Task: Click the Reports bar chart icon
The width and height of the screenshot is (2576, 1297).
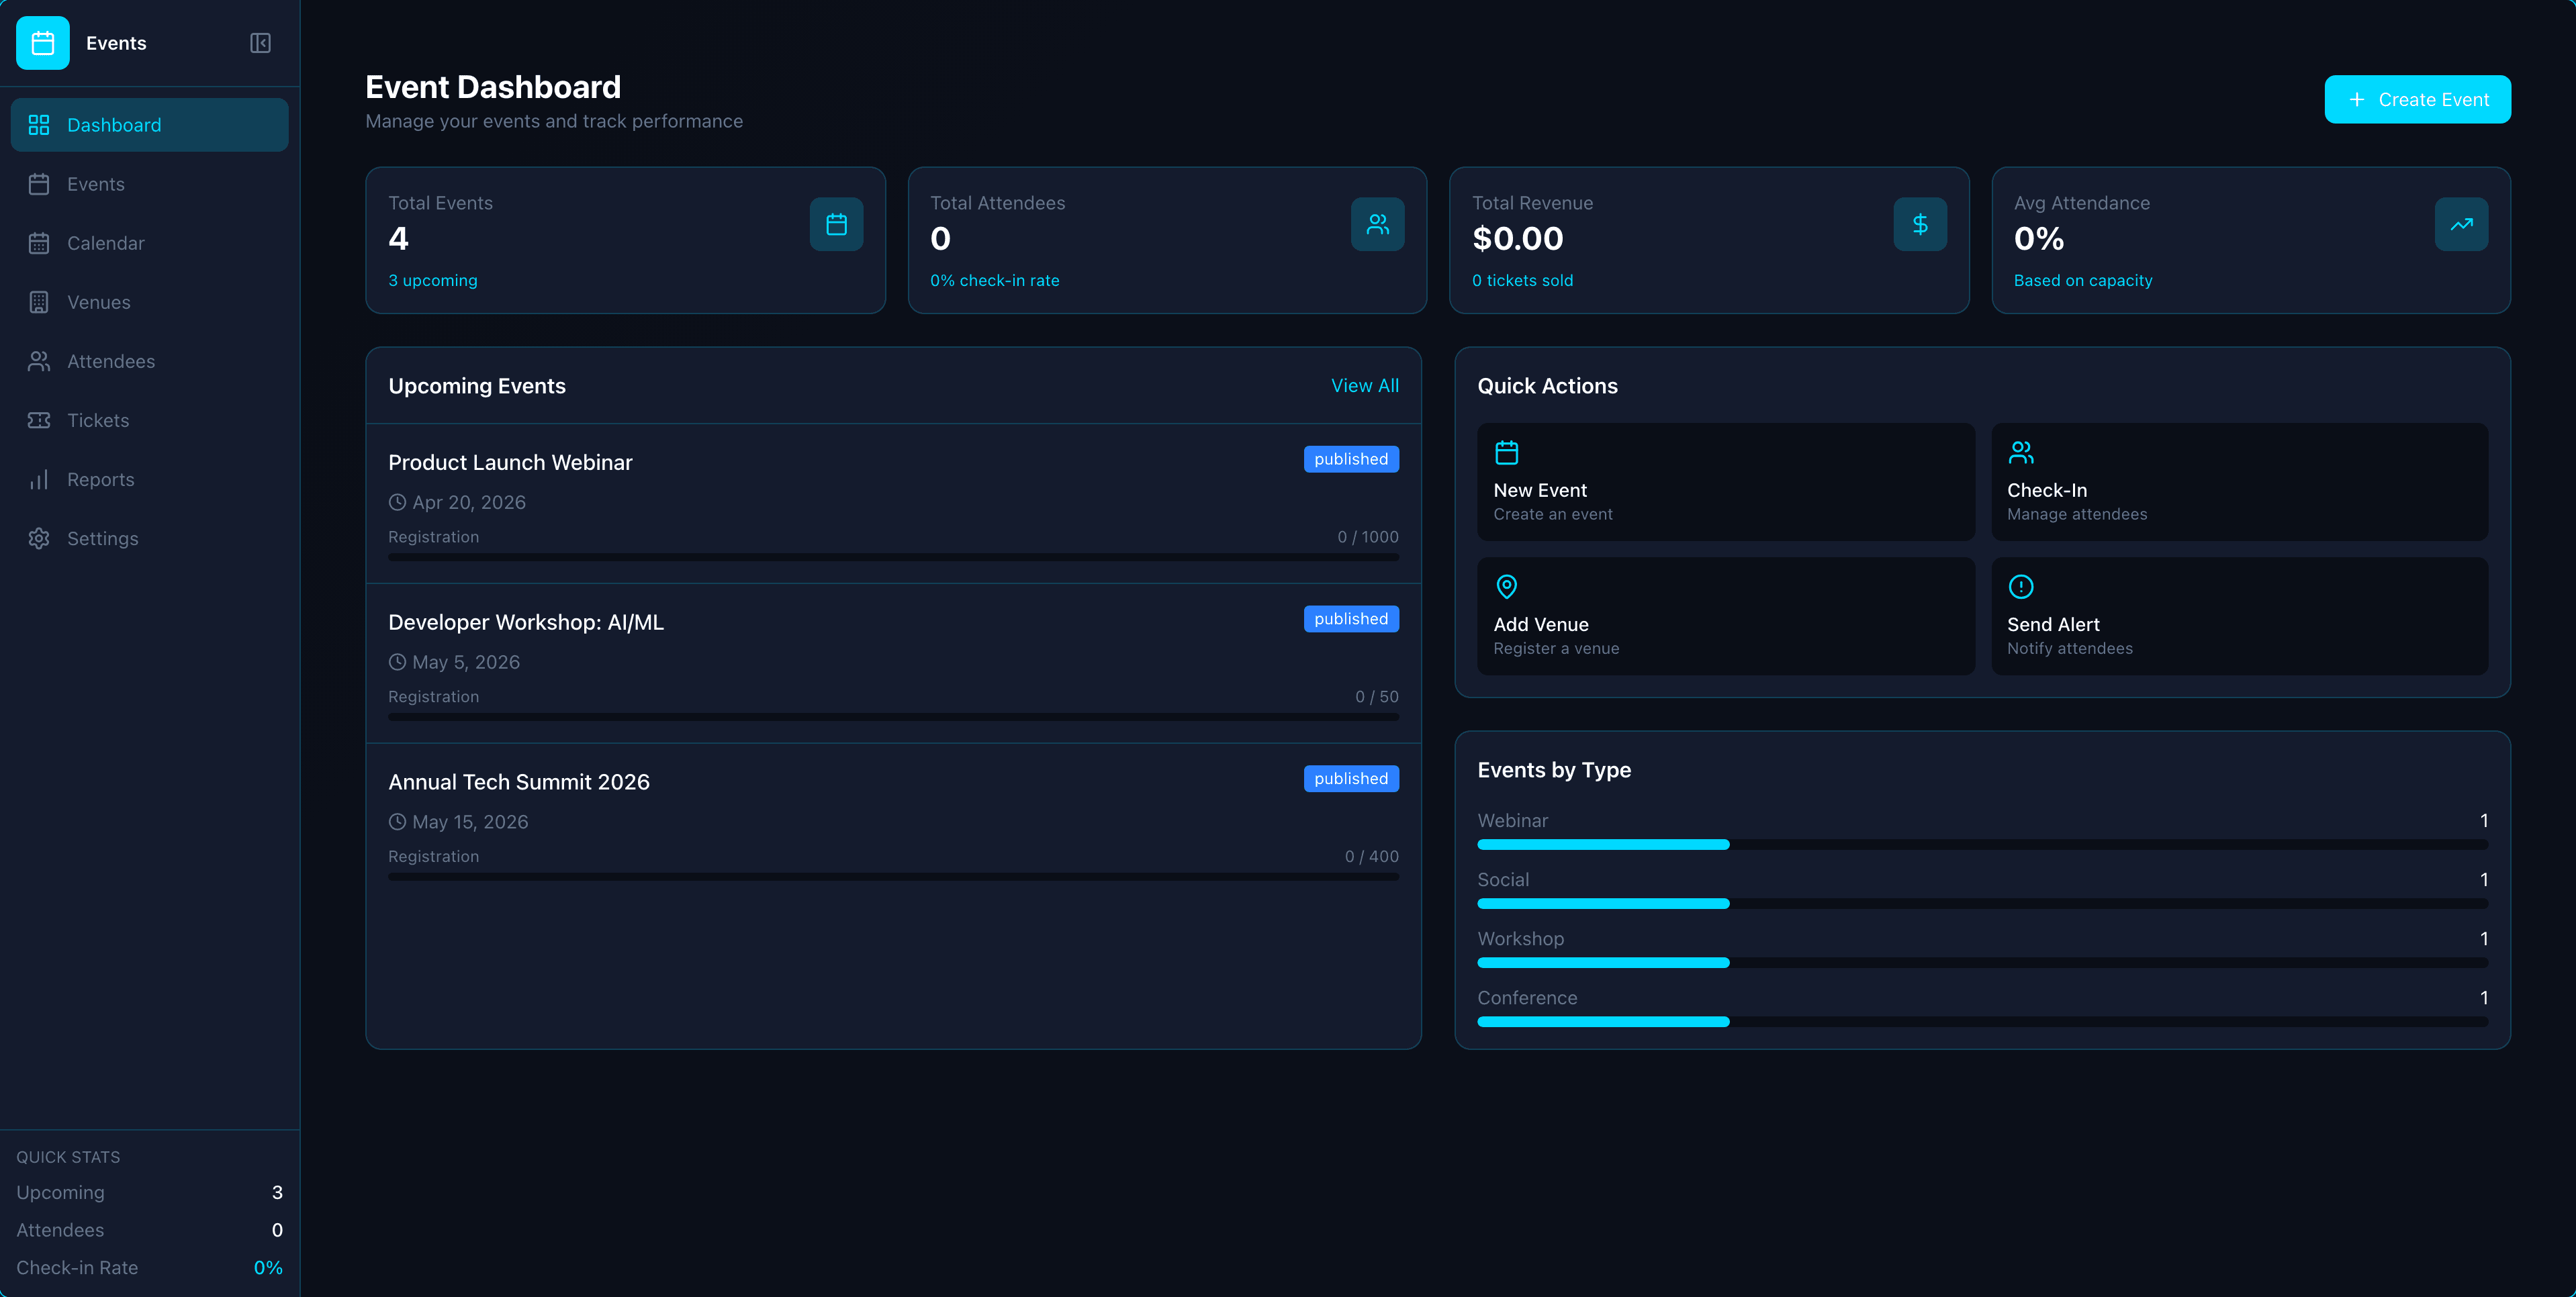Action: coord(39,479)
